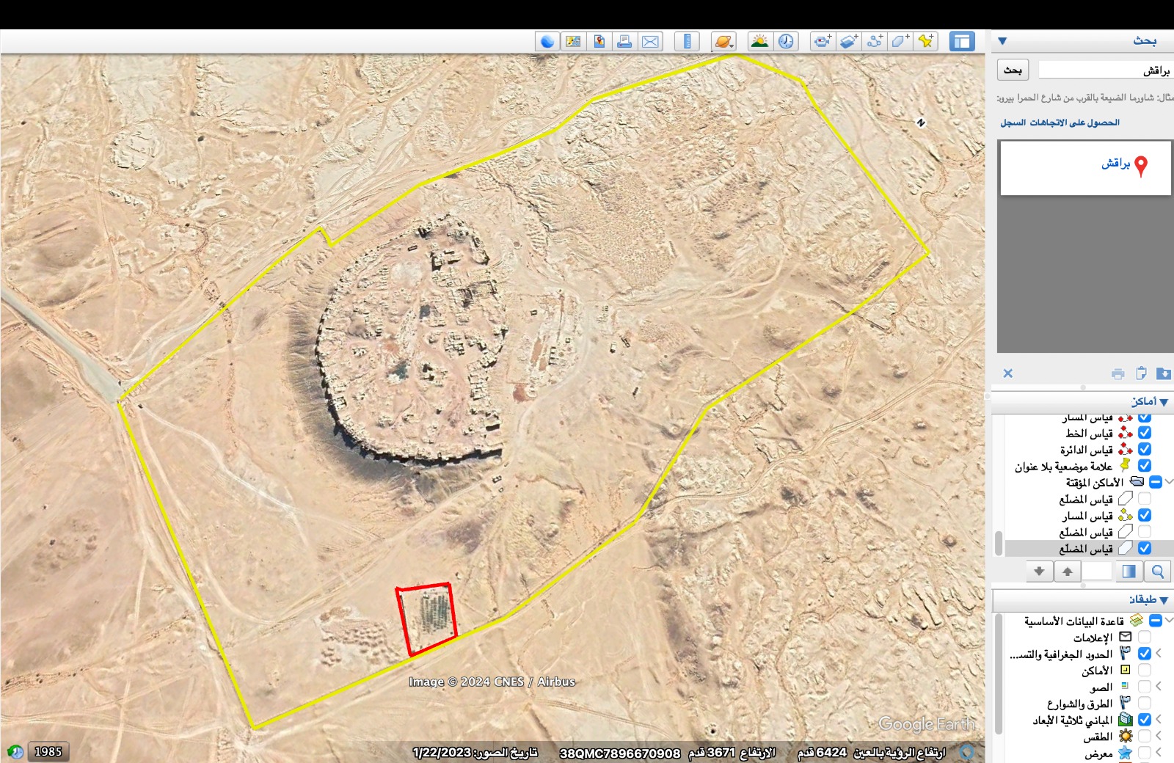Open the historical imagery clock tool
The image size is (1174, 763).
pos(786,41)
